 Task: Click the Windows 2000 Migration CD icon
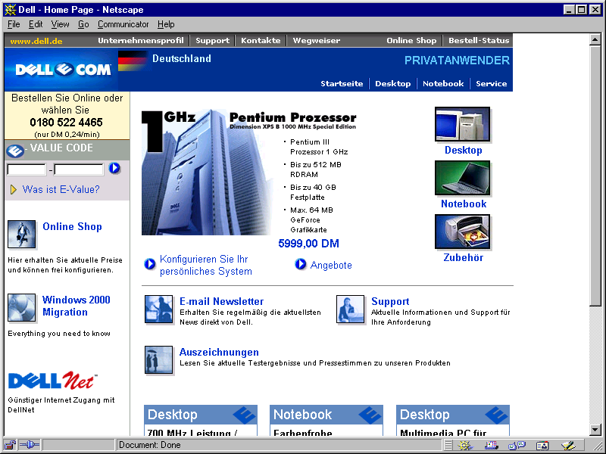[22, 308]
